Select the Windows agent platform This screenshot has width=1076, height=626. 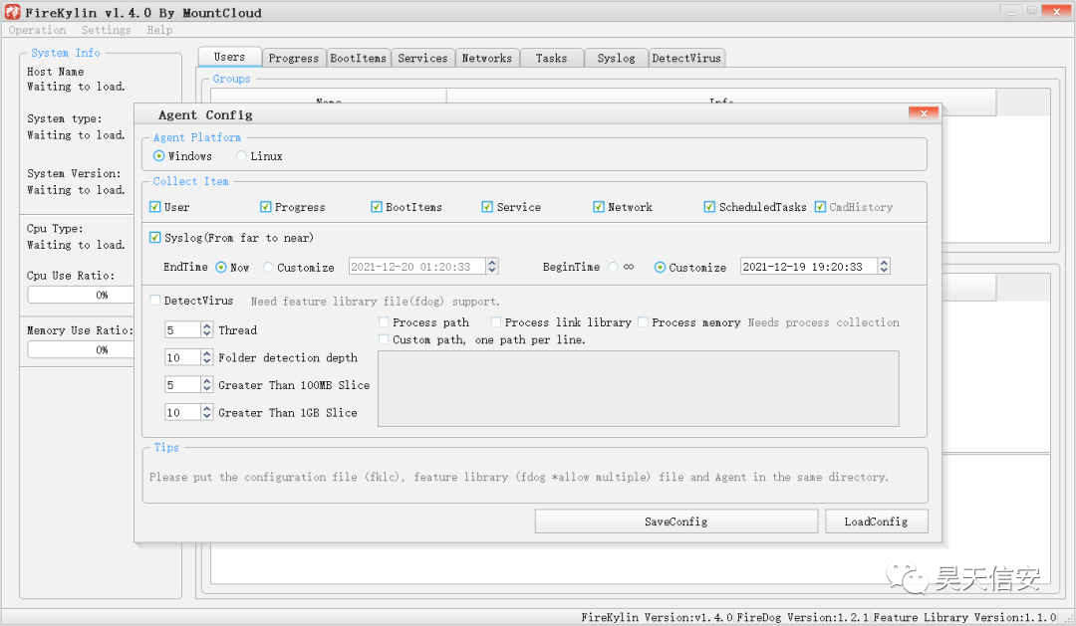(159, 155)
